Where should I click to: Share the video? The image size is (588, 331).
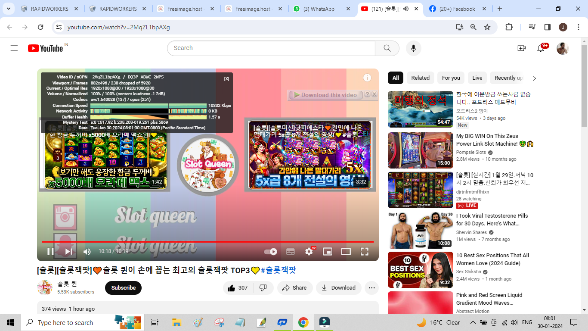(295, 288)
